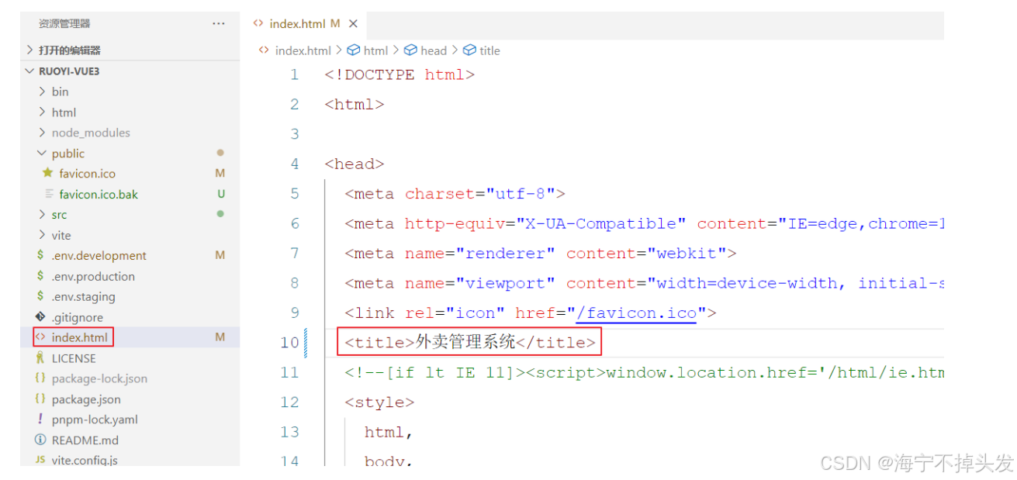The width and height of the screenshot is (1017, 480).
Task: Click the dollar icon of .env.staging
Action: (40, 296)
